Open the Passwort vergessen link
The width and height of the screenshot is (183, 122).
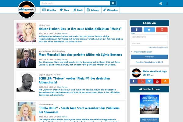[x=158, y=47]
